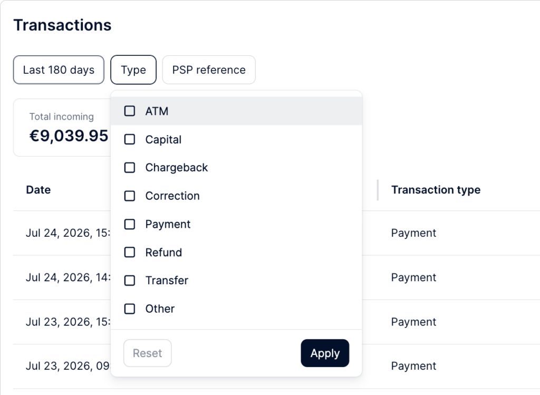Click the Total incoming summary card
540x395 pixels.
(x=62, y=128)
